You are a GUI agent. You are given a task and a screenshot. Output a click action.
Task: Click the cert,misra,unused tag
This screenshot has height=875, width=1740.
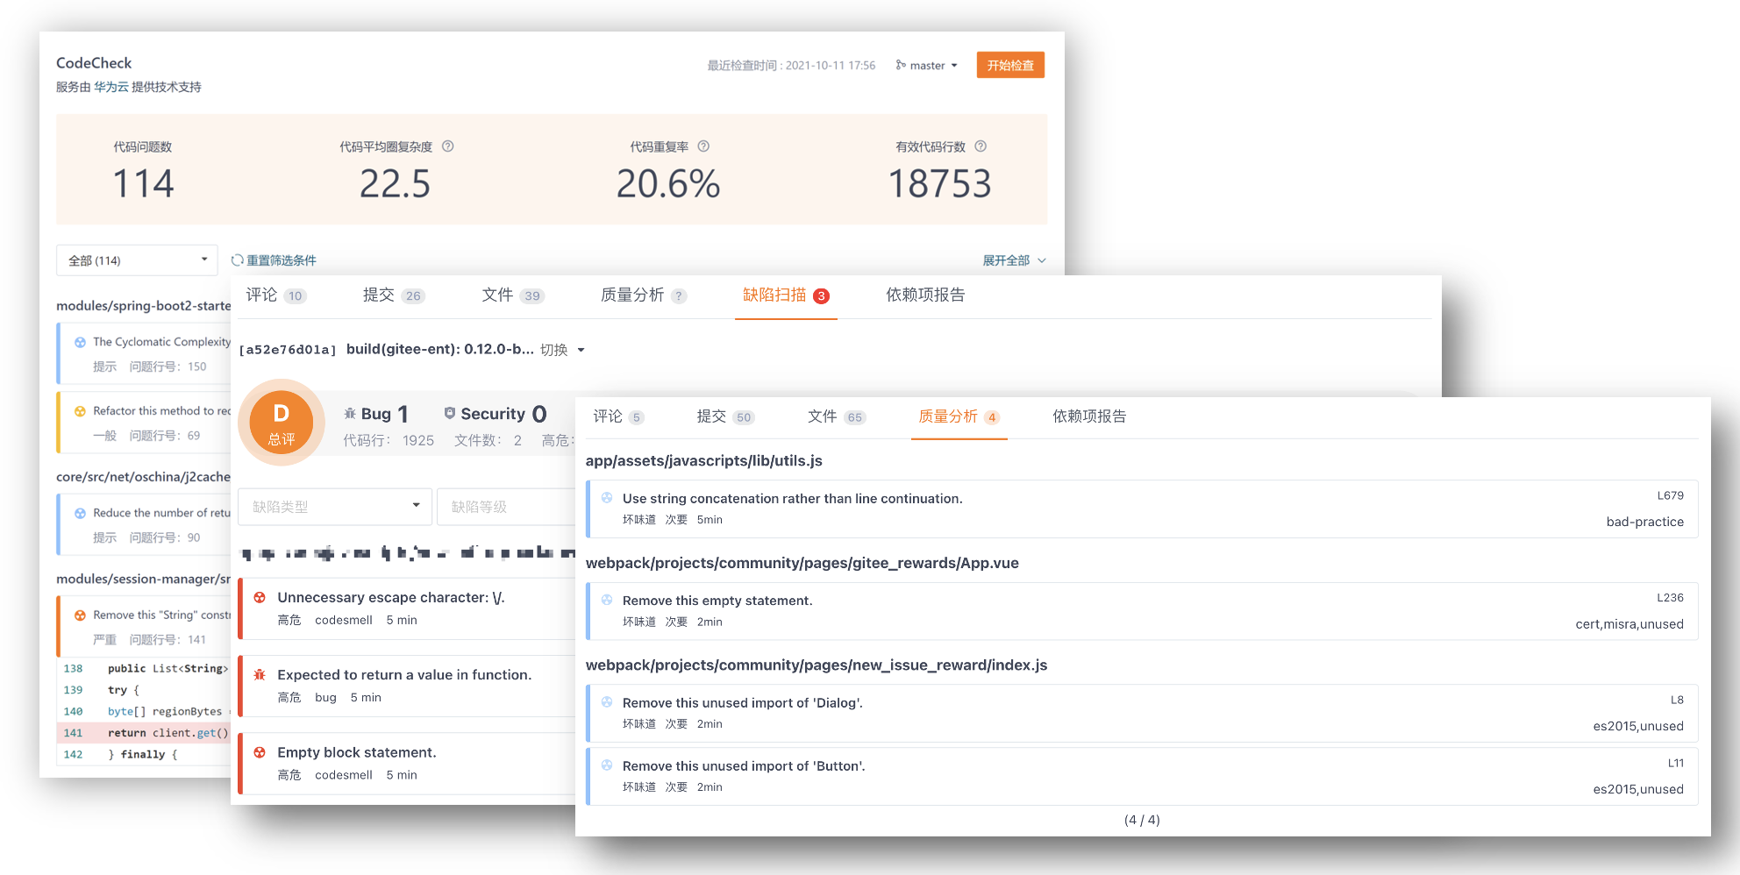coord(1629,624)
